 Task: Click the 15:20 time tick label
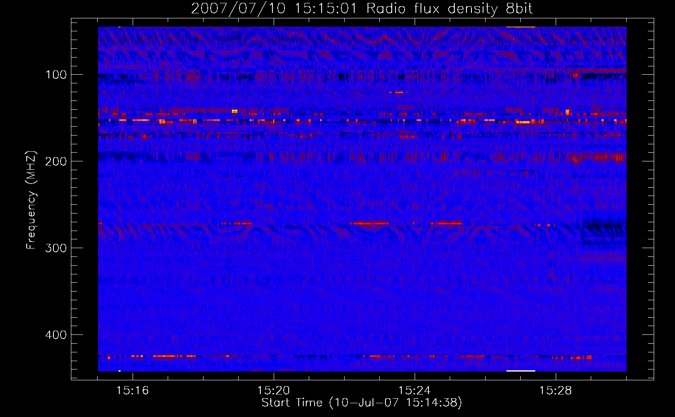274,391
